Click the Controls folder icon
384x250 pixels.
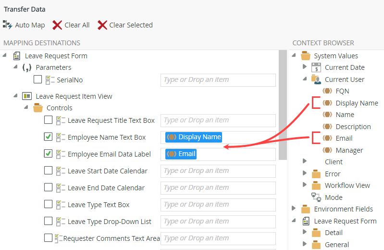point(37,108)
